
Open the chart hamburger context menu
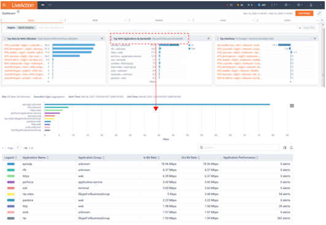[x=292, y=106]
